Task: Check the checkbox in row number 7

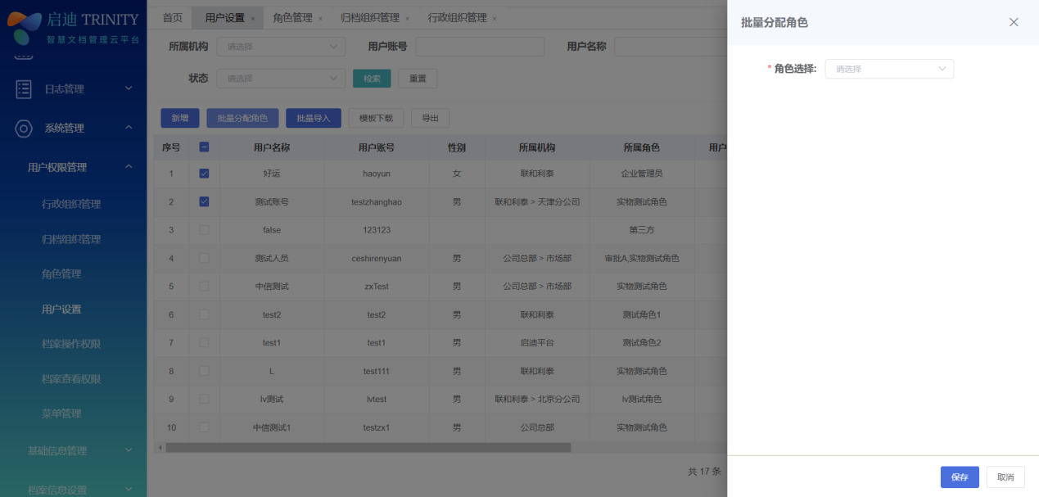Action: point(204,342)
